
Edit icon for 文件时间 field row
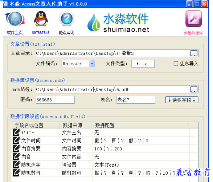pos(16,140)
